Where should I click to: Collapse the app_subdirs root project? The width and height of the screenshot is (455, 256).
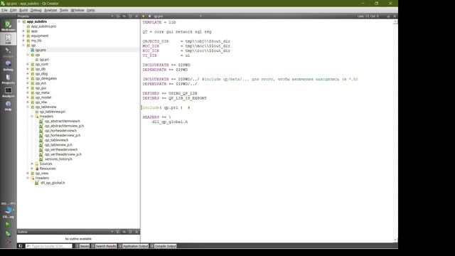click(x=19, y=21)
